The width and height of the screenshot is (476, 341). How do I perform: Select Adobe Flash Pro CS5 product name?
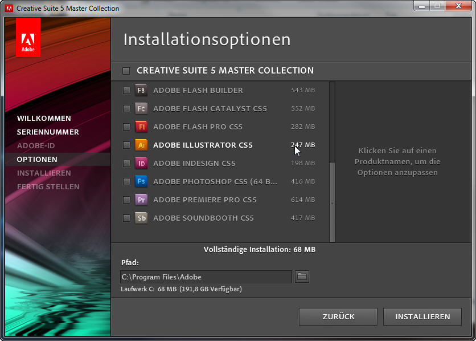coord(198,127)
